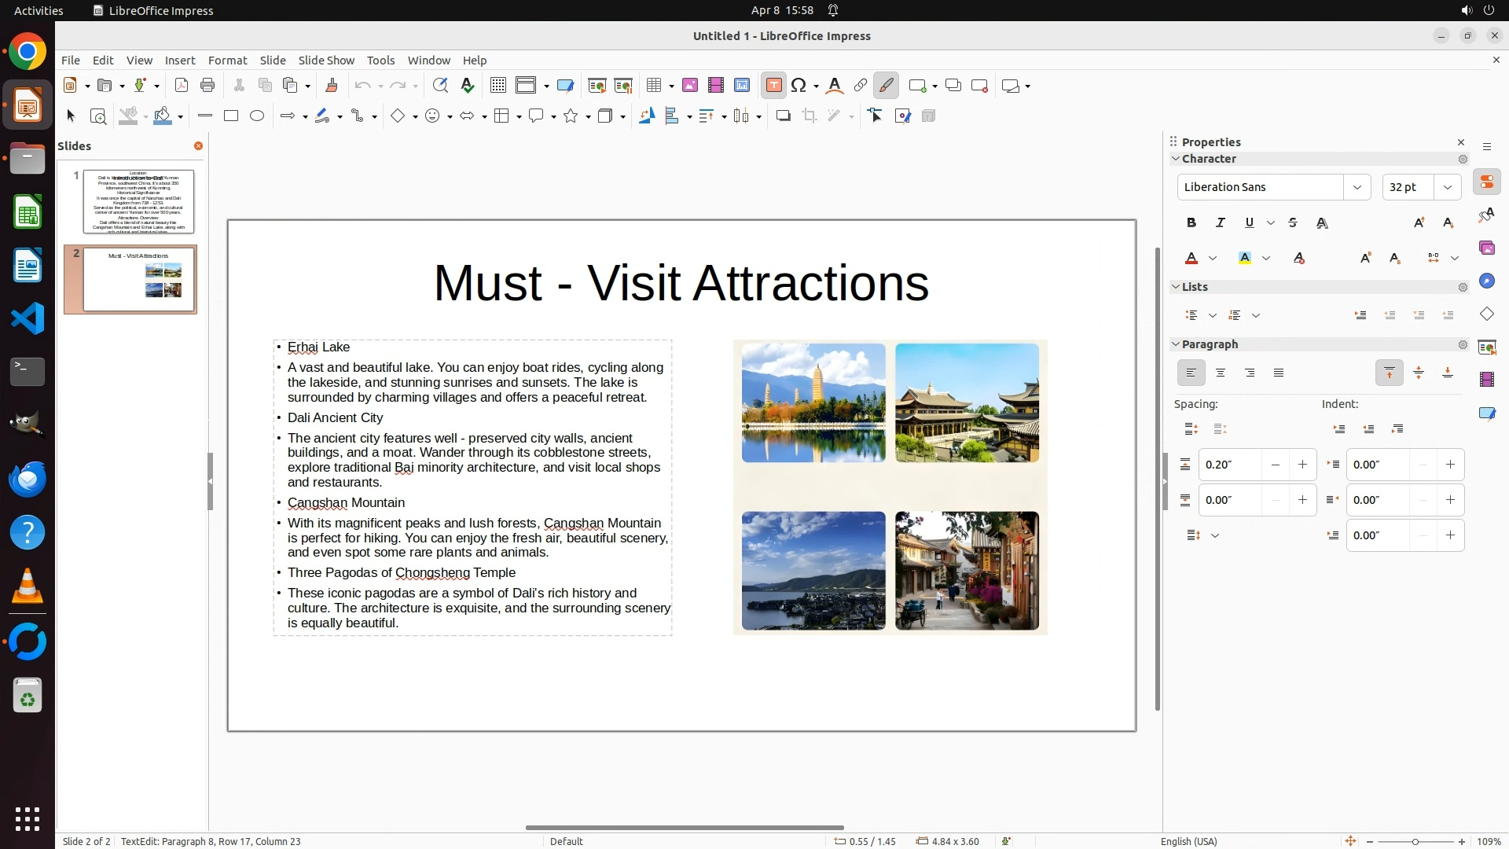Open the Slide Show menu
This screenshot has height=849, width=1509.
point(326,61)
